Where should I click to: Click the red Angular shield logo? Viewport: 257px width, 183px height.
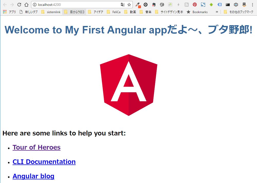tap(129, 85)
